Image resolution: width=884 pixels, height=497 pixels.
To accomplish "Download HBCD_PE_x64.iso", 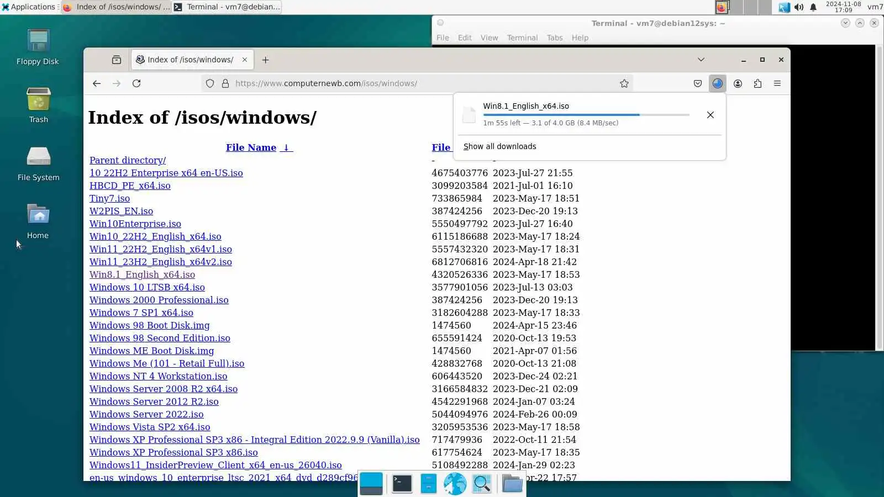I will (130, 186).
